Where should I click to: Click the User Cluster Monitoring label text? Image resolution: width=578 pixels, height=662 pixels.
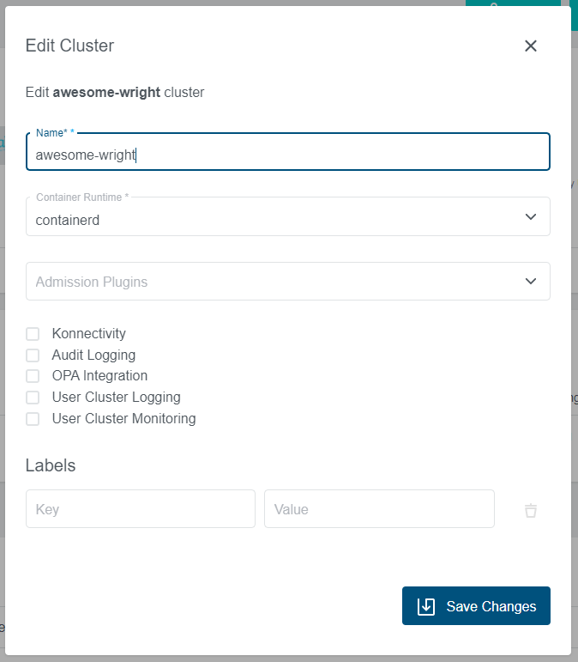(x=123, y=419)
